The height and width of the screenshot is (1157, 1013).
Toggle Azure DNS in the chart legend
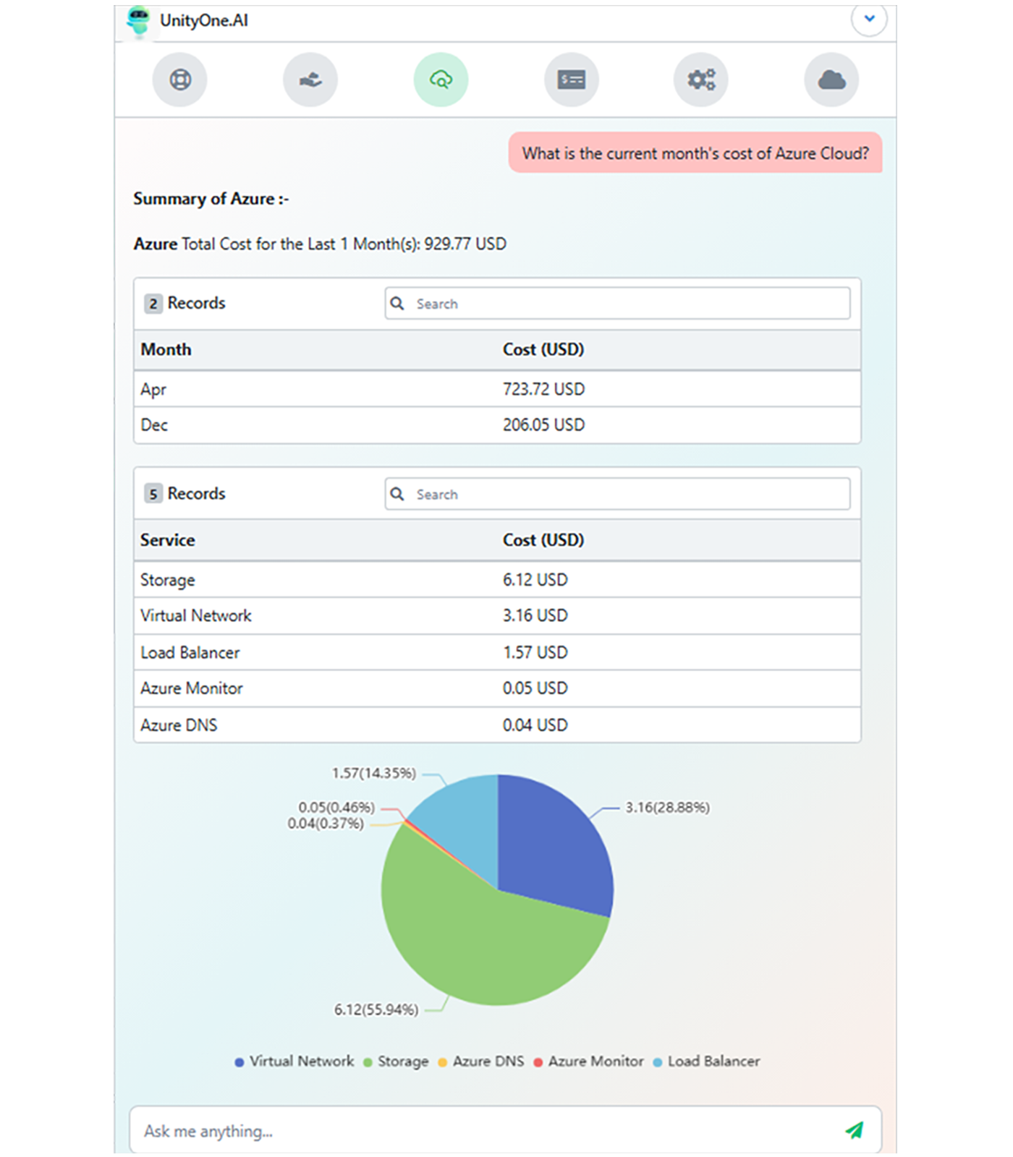click(481, 1062)
